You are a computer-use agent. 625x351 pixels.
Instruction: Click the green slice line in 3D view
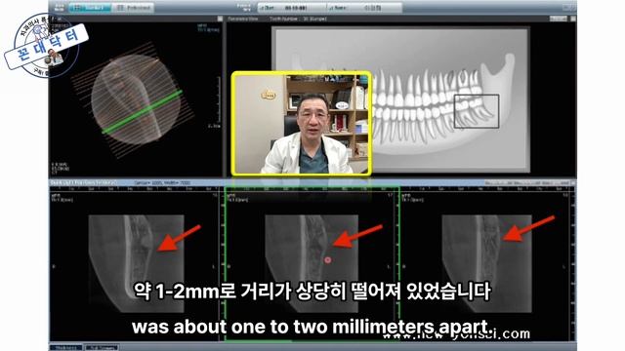[142, 112]
